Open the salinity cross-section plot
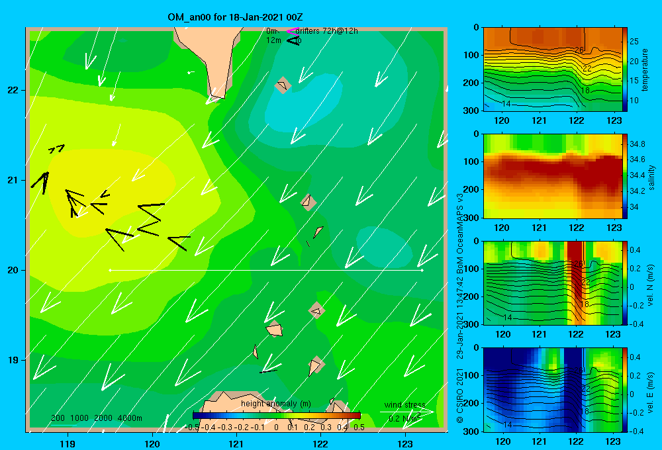The height and width of the screenshot is (450, 662). [552, 177]
